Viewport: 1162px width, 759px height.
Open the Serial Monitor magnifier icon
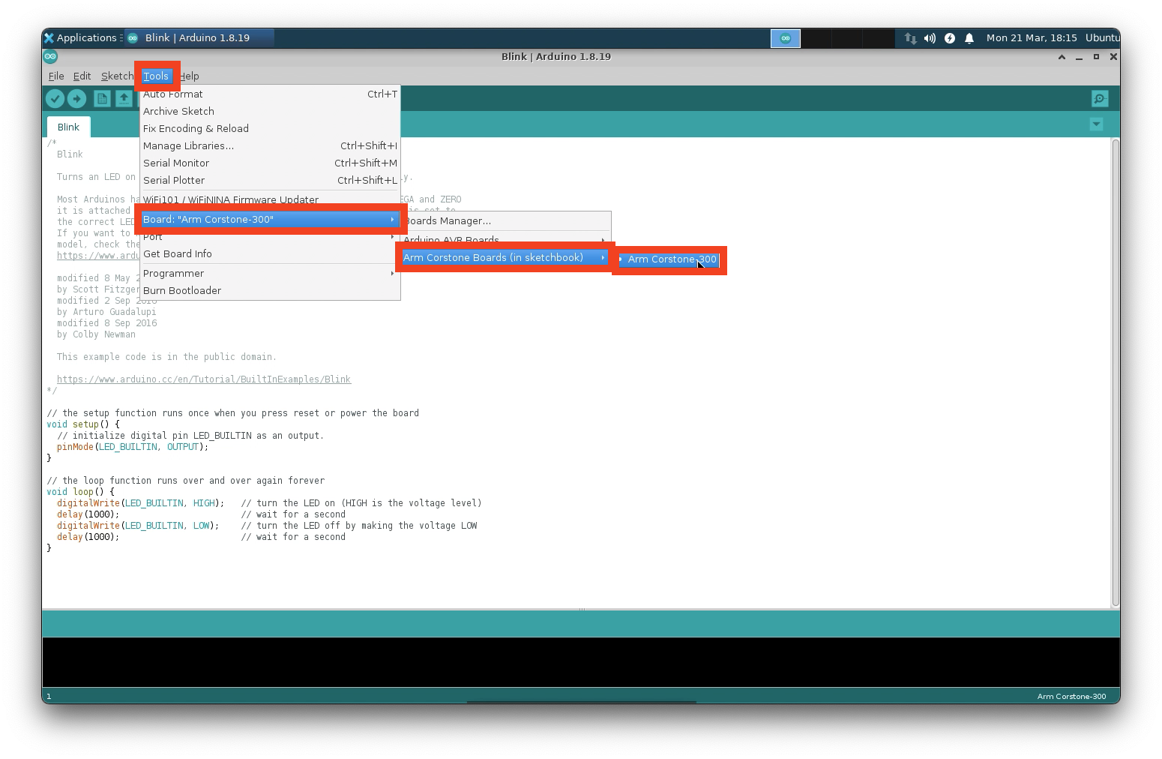[x=1098, y=98]
